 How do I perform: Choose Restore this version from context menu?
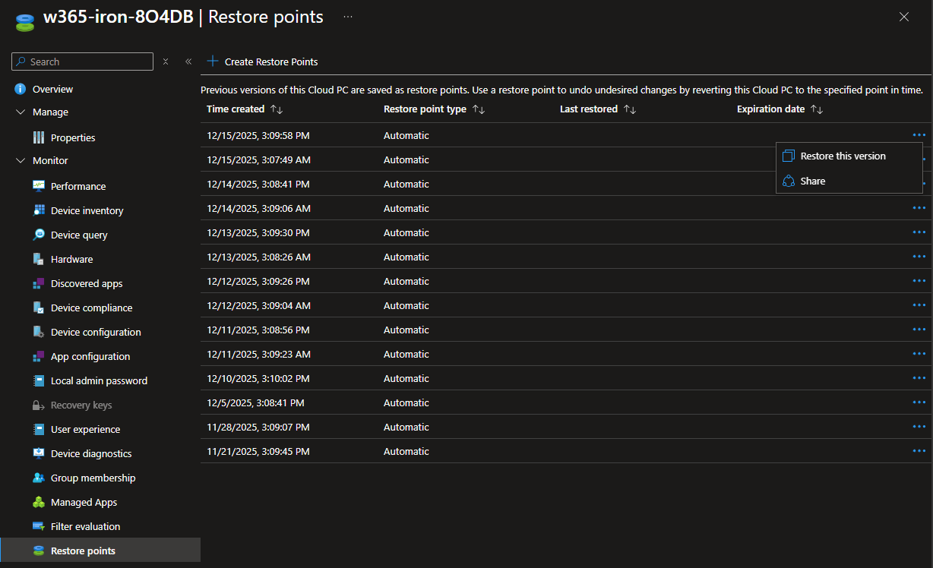843,156
